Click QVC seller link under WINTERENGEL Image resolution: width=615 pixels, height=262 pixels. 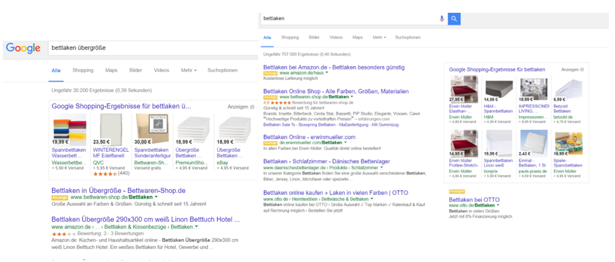point(98,162)
